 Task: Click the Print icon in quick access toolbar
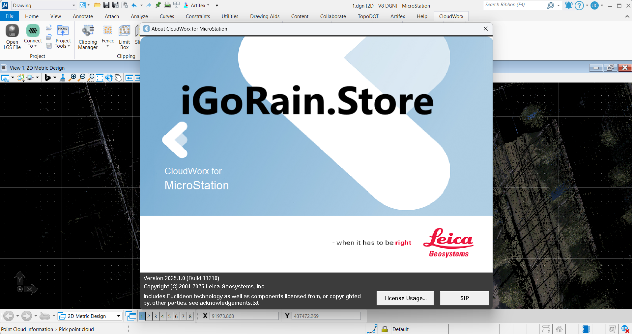167,5
